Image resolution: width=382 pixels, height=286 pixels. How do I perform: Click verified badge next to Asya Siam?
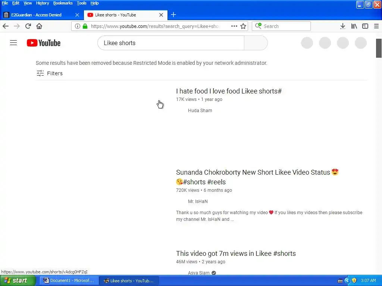[x=214, y=273]
